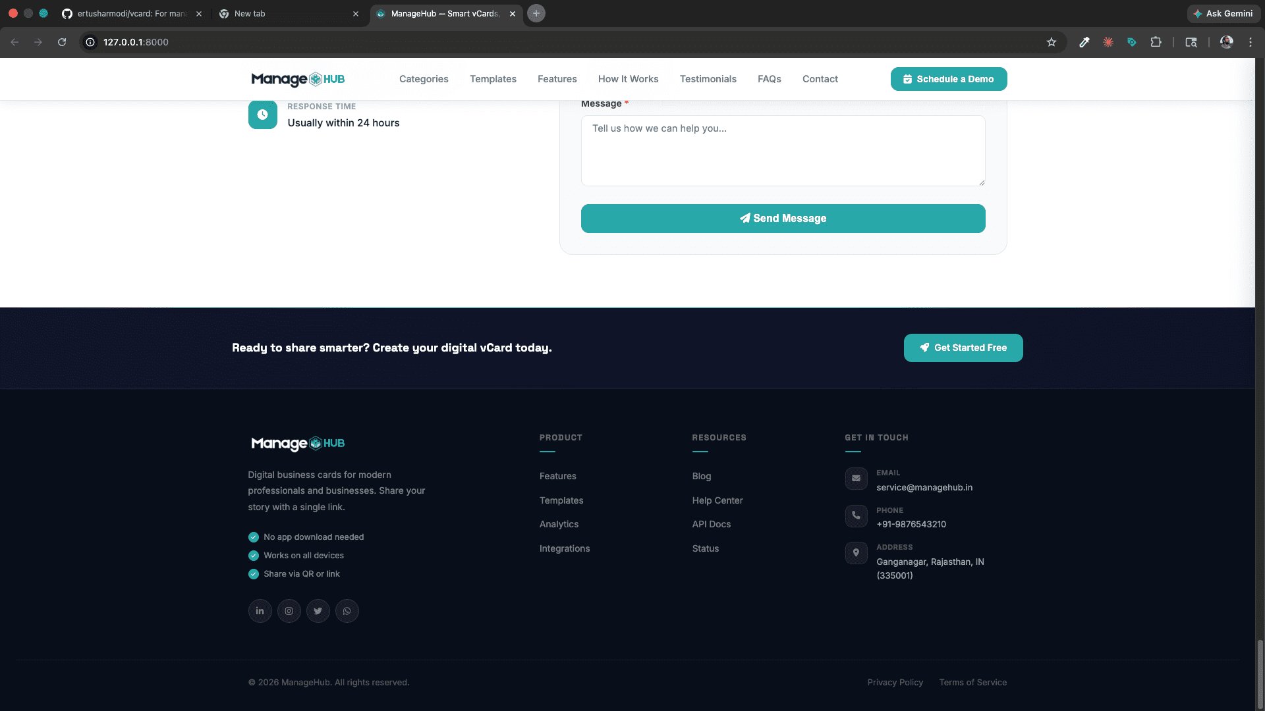Close the New tab browser tab

click(356, 13)
